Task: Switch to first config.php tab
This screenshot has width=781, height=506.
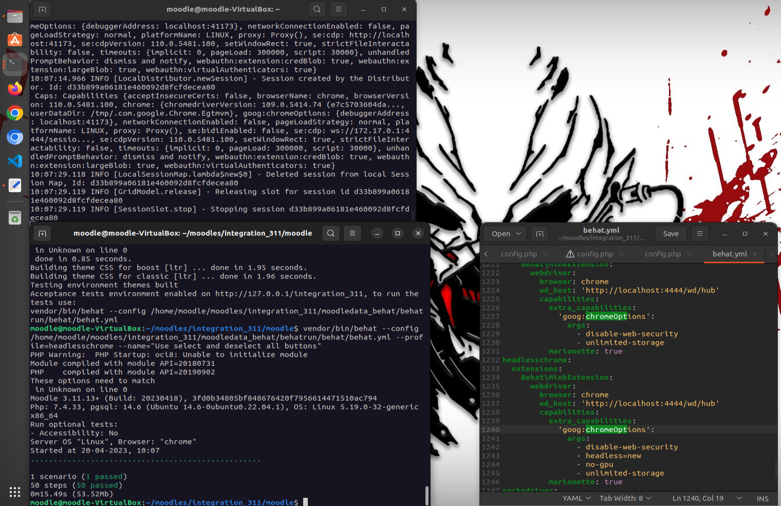Action: tap(519, 254)
